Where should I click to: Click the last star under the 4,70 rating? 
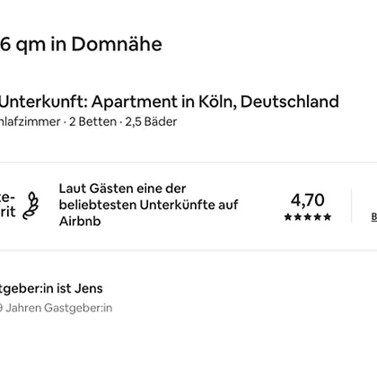328,216
